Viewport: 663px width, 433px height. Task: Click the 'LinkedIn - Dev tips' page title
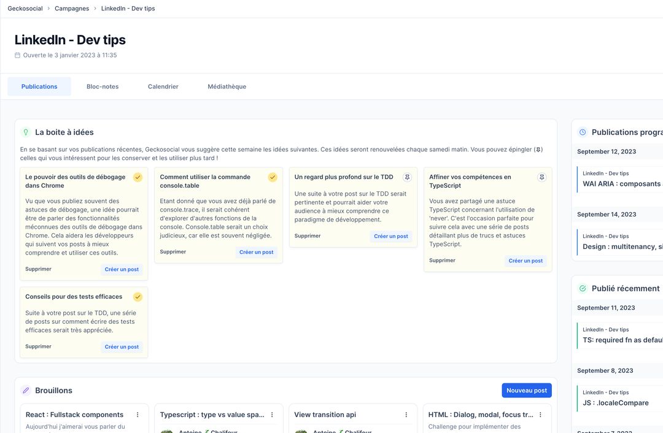70,40
